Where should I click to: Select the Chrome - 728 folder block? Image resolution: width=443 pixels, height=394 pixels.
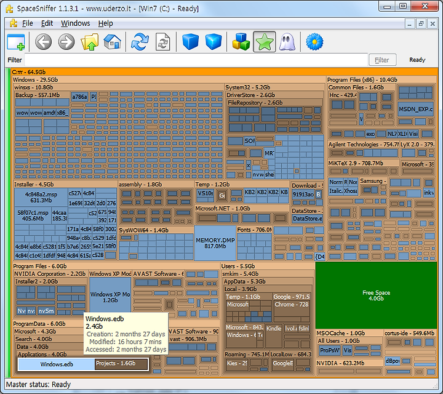[x=292, y=311]
